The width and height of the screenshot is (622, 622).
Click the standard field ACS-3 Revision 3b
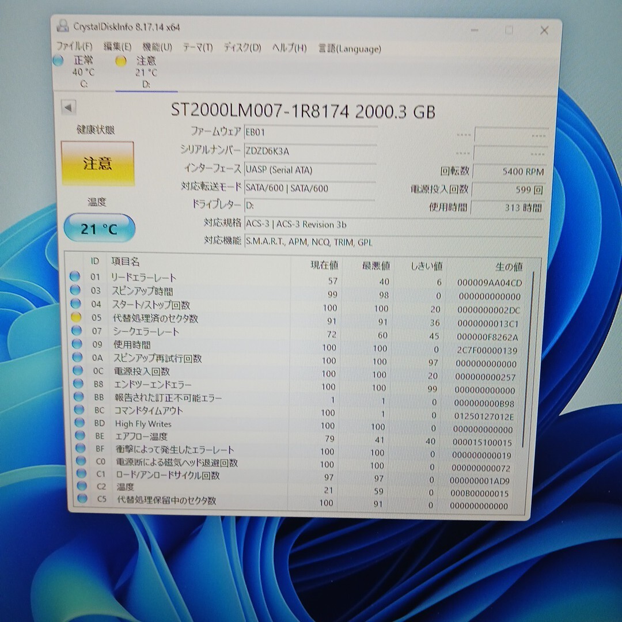coord(393,224)
